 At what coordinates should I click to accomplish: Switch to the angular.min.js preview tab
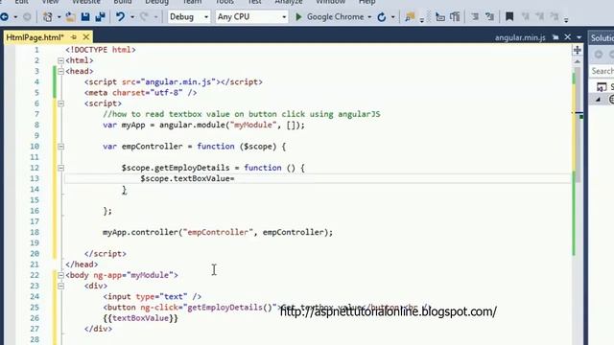pyautogui.click(x=520, y=37)
